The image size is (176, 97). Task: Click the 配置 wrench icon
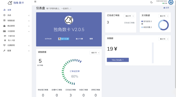tap(4, 50)
